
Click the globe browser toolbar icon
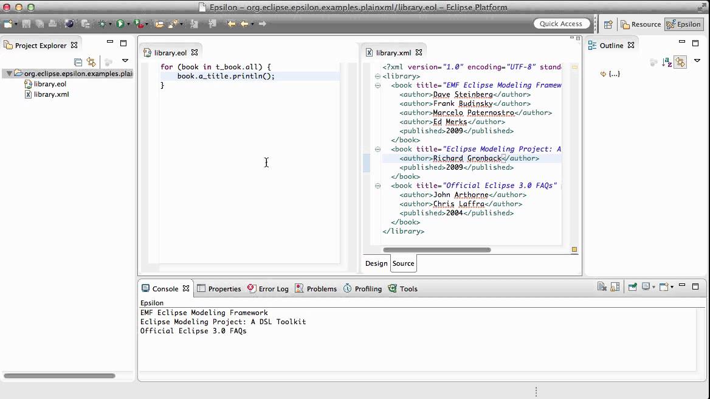pyautogui.click(x=69, y=24)
